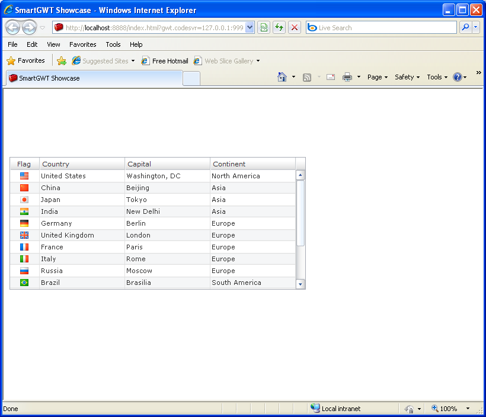Select the SmartGWT Showcase tab
Viewport: 486px width, 417px height.
click(94, 78)
